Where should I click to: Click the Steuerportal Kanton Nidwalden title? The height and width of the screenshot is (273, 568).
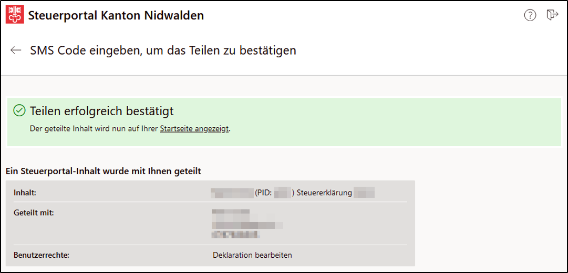[x=116, y=16]
